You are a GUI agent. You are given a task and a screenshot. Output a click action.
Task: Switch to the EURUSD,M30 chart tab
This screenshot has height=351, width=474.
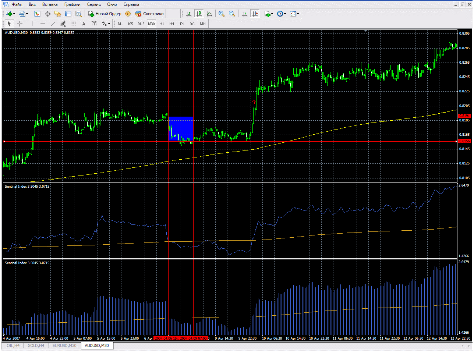(x=64, y=345)
